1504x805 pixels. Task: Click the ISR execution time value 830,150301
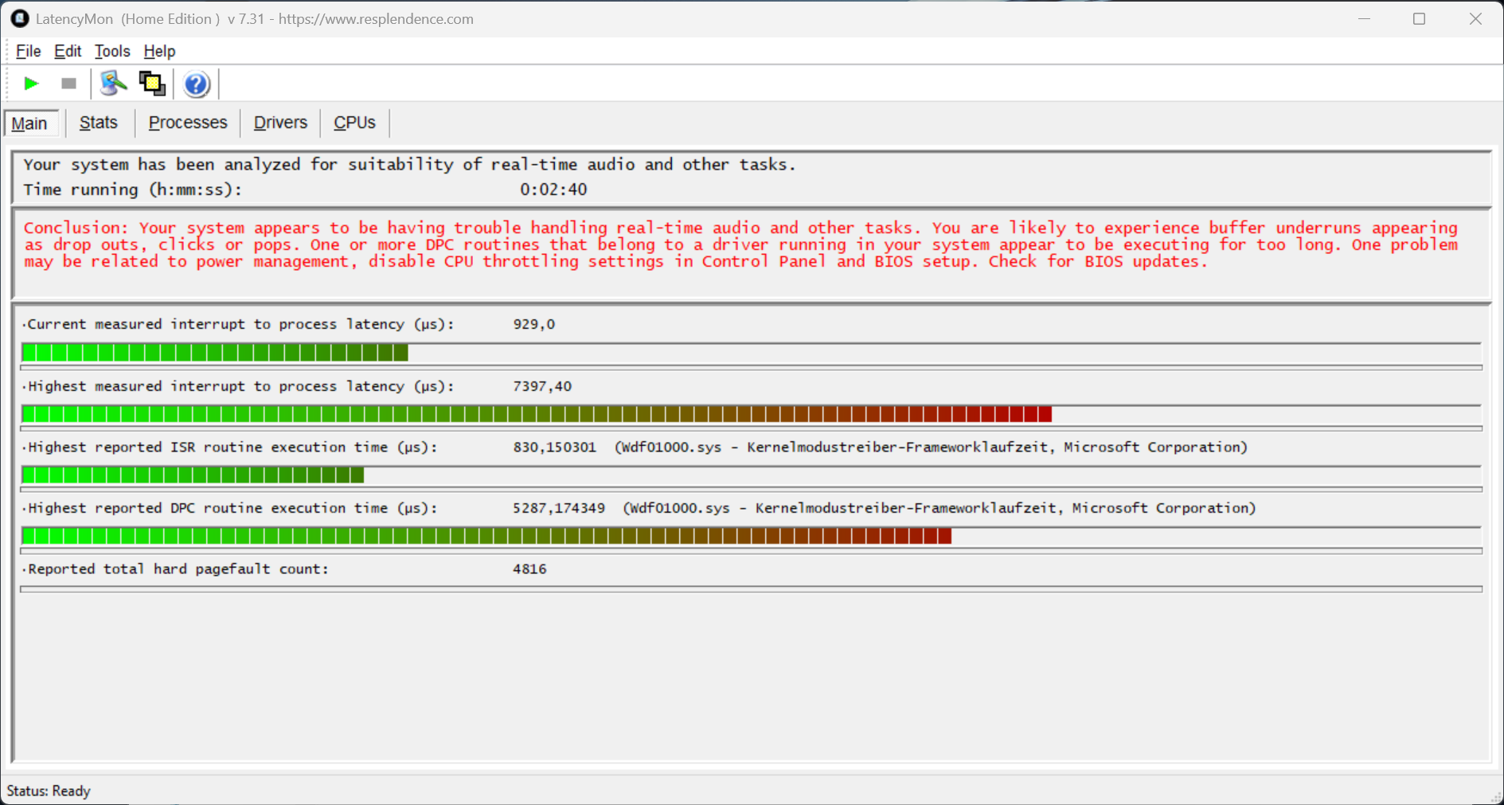coord(555,447)
